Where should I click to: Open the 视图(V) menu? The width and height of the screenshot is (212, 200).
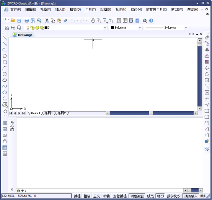46,10
